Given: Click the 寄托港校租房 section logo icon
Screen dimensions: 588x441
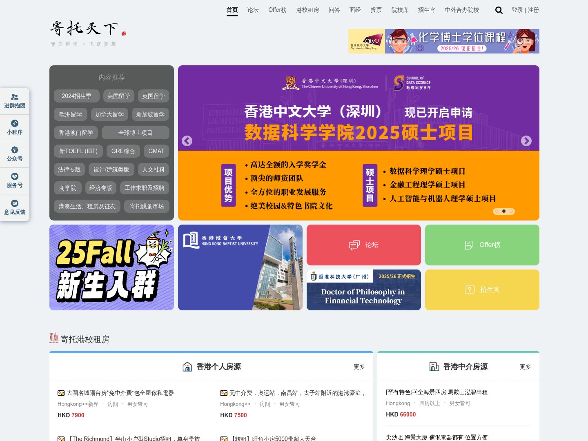Looking at the screenshot, I should 54,338.
